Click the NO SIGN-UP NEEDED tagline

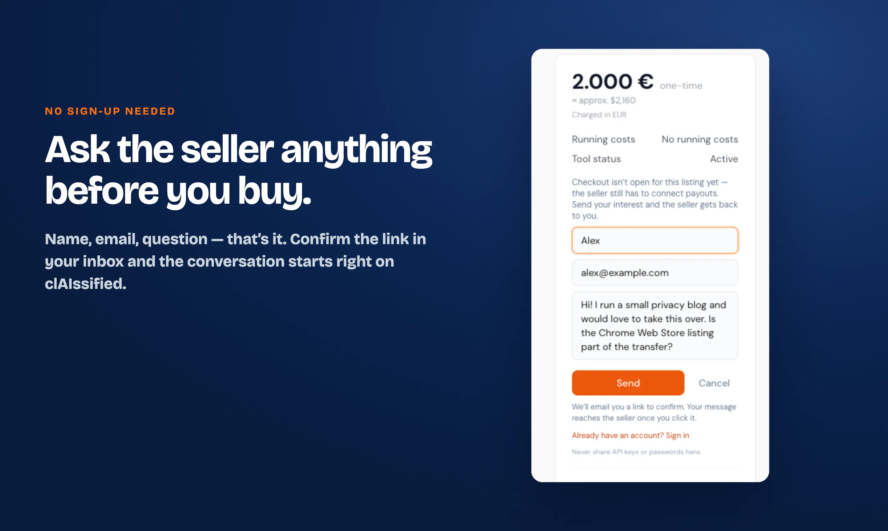point(110,111)
